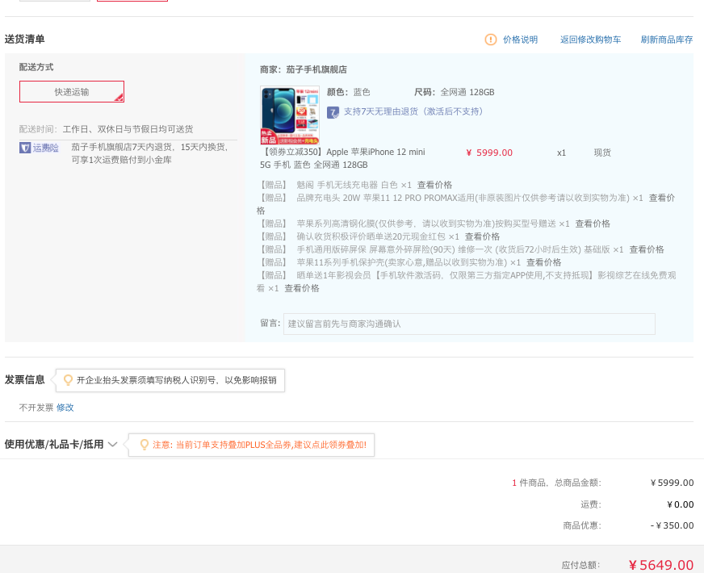Viewport: 704px width, 573px height.
Task: Click 返回修改购物车 link
Action: [x=590, y=40]
